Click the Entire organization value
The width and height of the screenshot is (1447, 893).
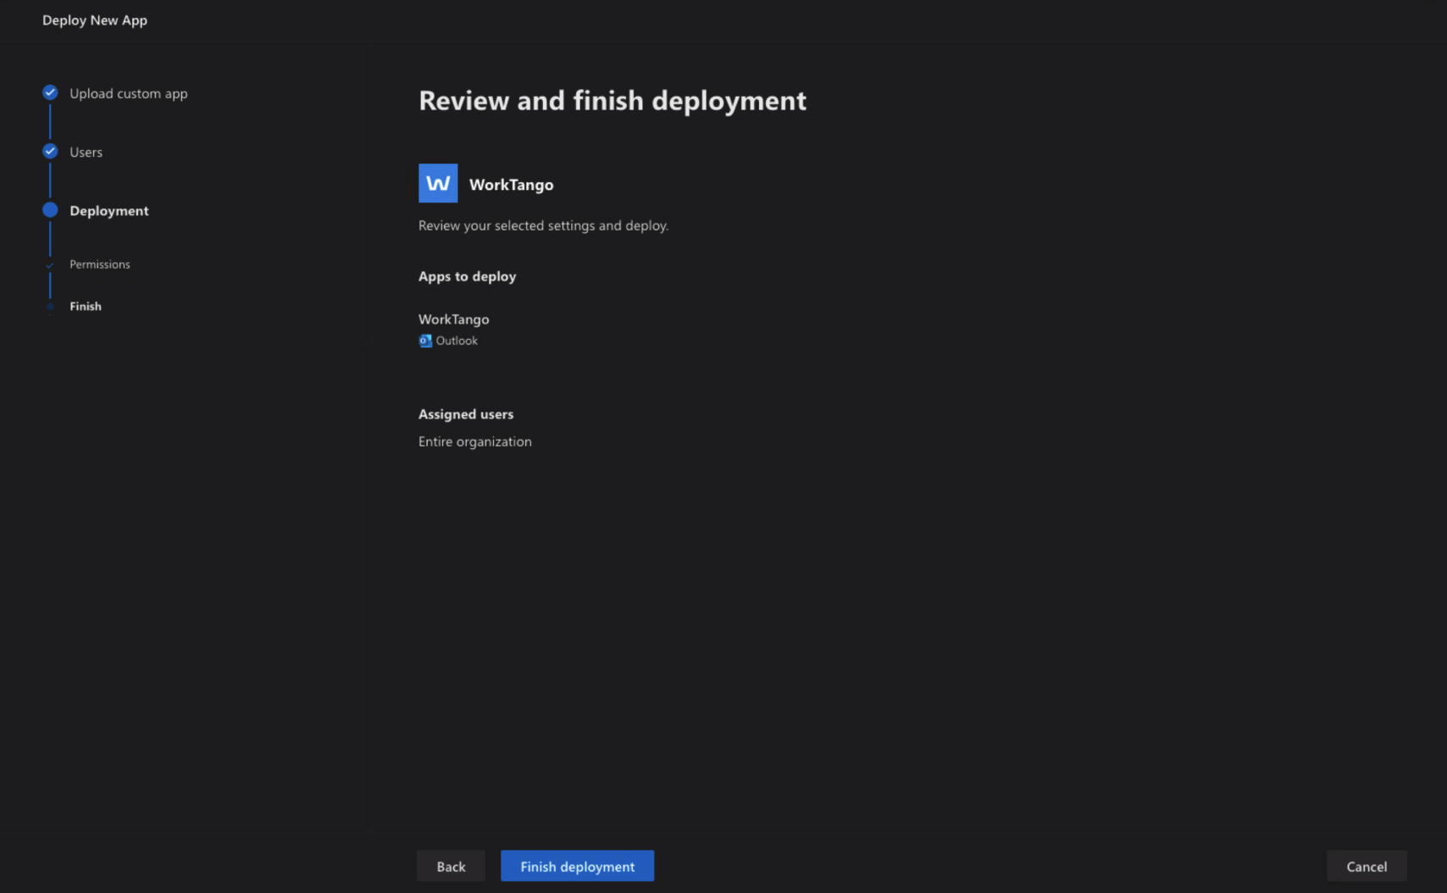(475, 441)
